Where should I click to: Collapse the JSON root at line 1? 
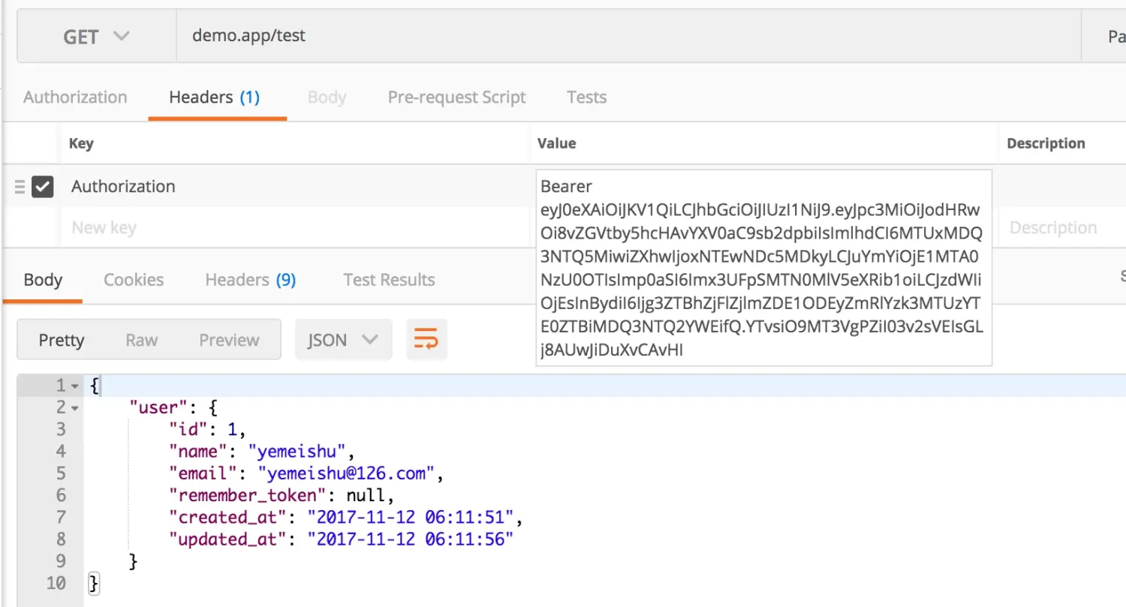click(75, 386)
